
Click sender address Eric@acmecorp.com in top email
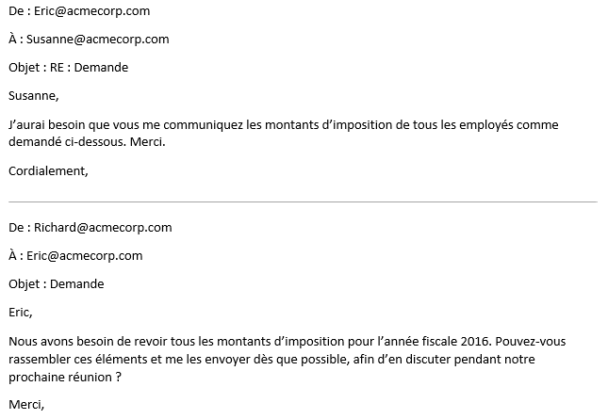pos(90,11)
